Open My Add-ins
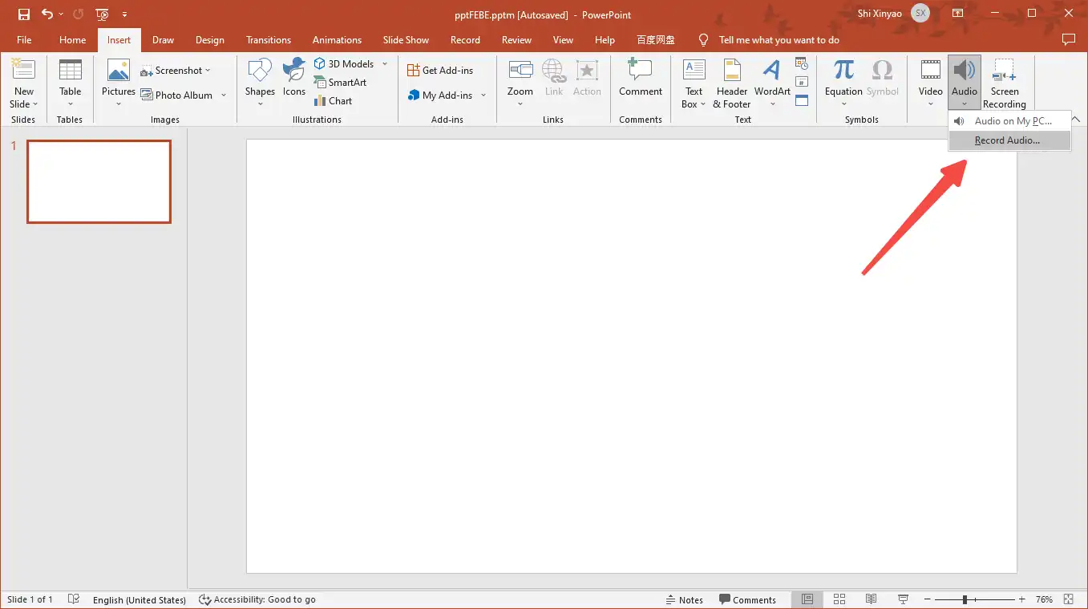This screenshot has height=609, width=1088. [440, 95]
